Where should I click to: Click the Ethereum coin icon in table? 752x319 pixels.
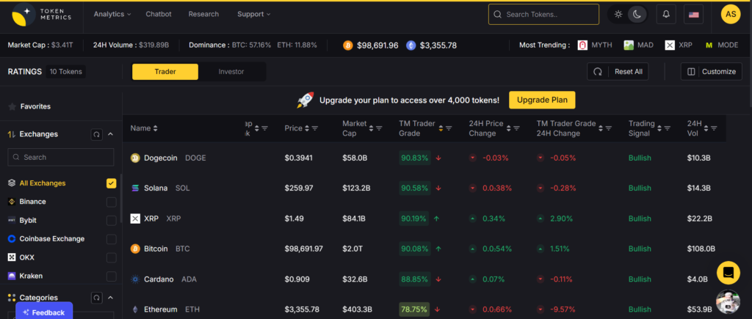[135, 309]
